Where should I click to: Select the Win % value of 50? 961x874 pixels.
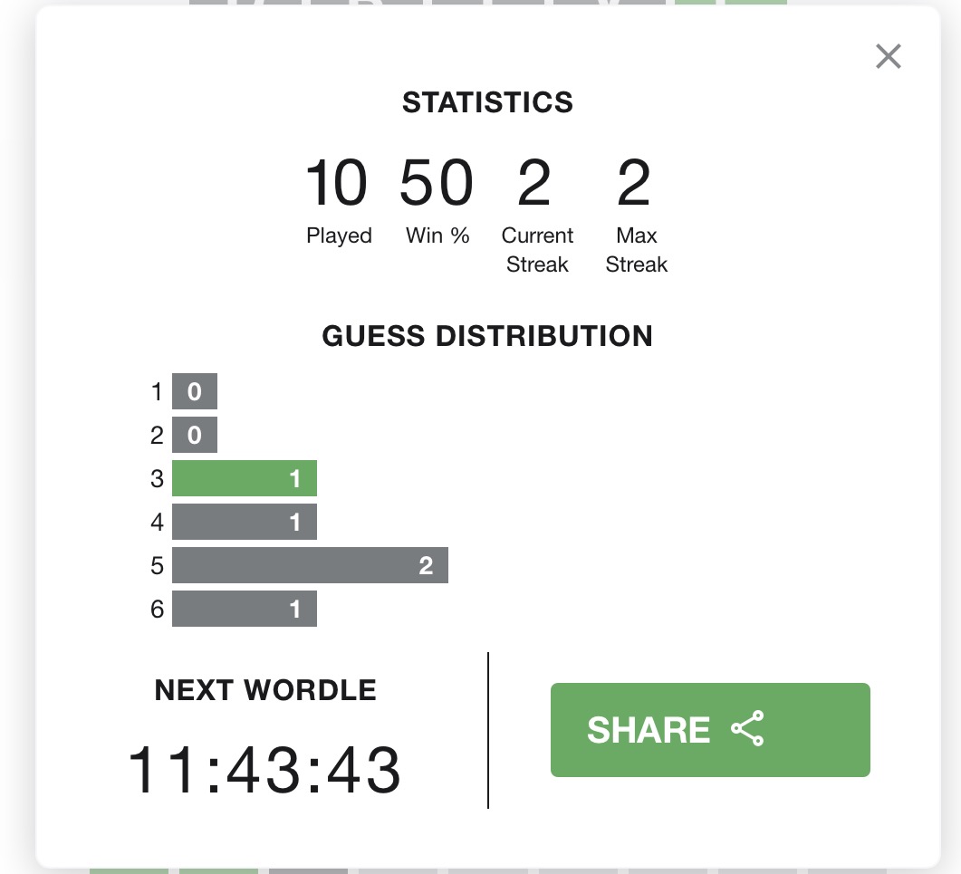pyautogui.click(x=437, y=183)
